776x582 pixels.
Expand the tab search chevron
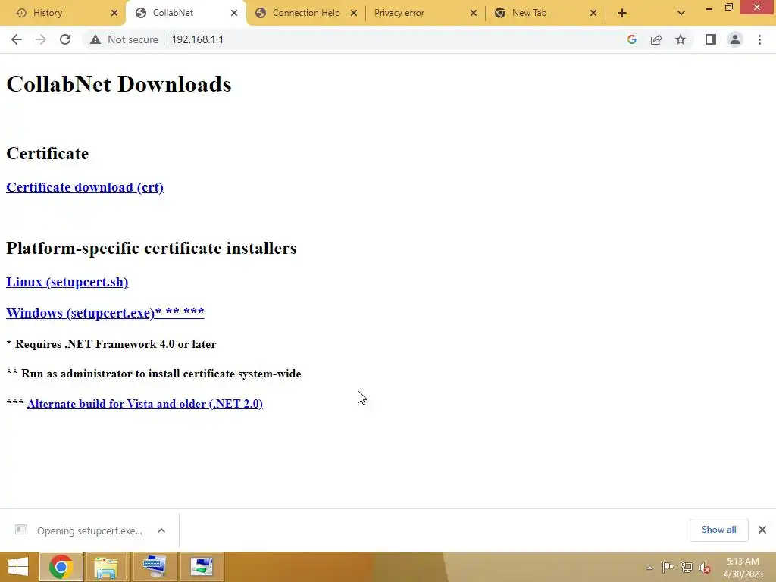point(681,13)
